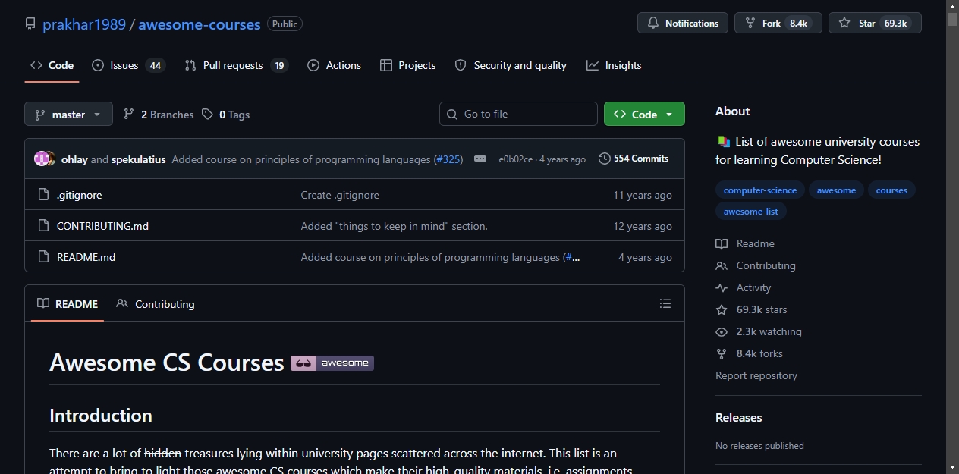Star the repository with the Star button

pyautogui.click(x=875, y=24)
